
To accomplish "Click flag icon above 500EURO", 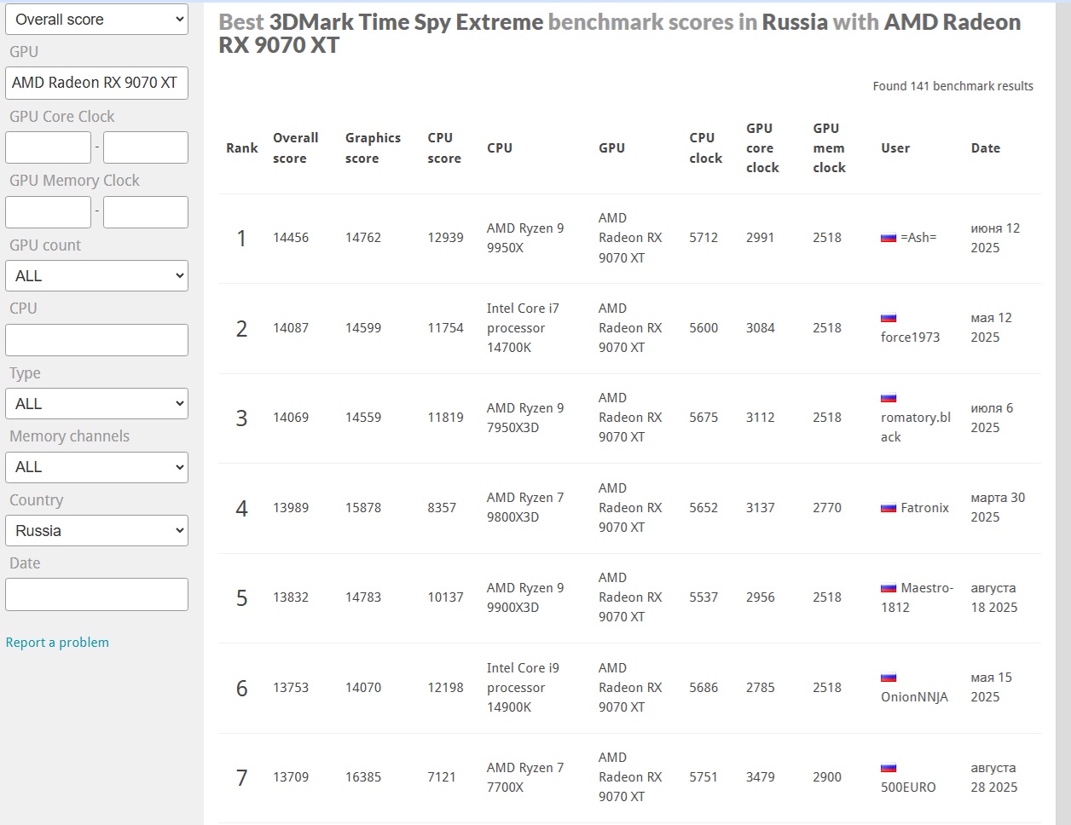I will tap(889, 768).
